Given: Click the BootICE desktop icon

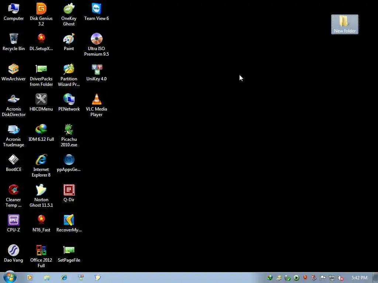Looking at the screenshot, I should click(14, 163).
